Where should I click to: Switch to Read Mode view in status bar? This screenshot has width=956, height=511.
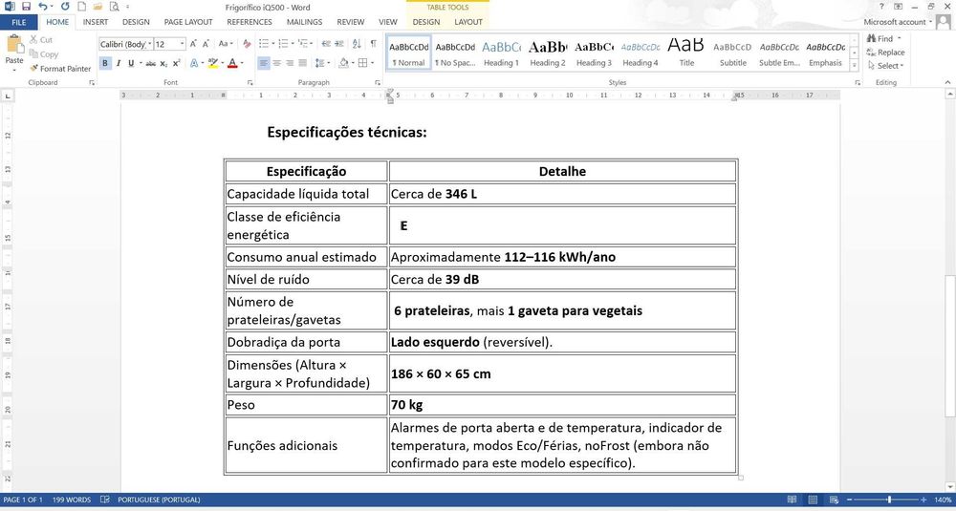click(792, 500)
